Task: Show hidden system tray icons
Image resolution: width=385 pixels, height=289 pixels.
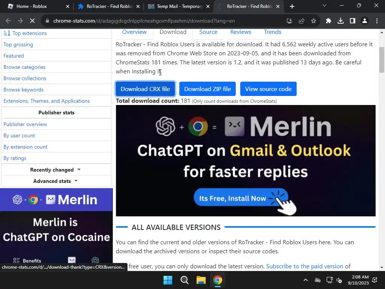Action: pos(305,280)
